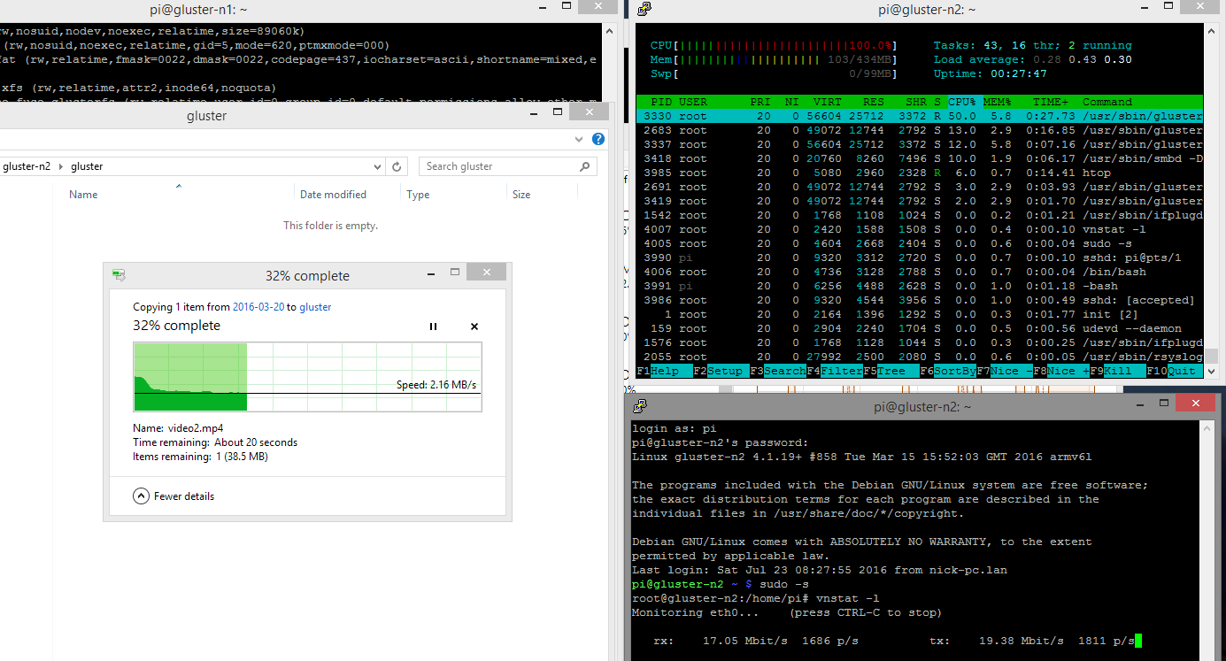
Task: Click the copy dialog title bar icon
Action: pyautogui.click(x=119, y=275)
